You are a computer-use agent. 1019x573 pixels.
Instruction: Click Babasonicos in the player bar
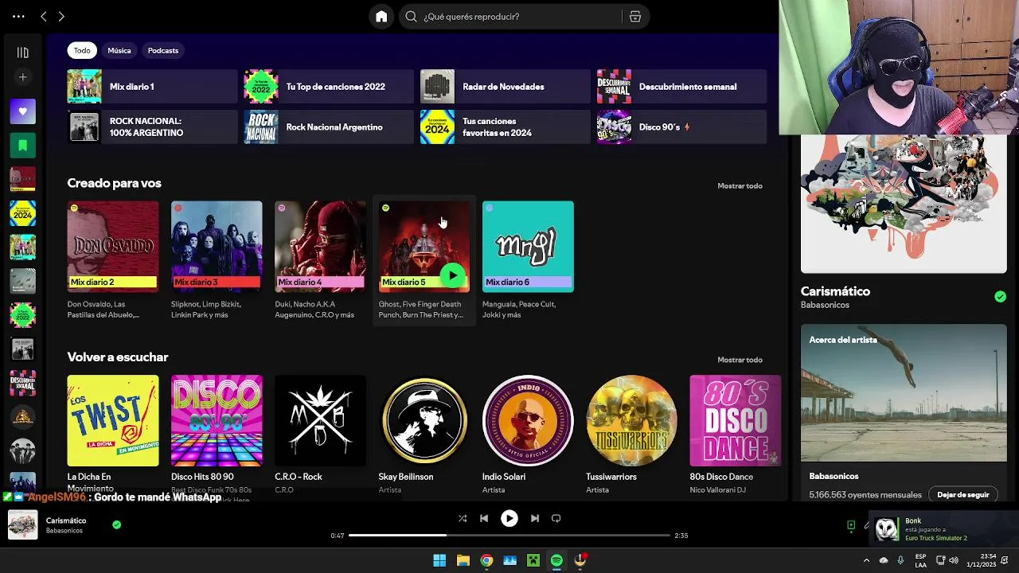64,531
